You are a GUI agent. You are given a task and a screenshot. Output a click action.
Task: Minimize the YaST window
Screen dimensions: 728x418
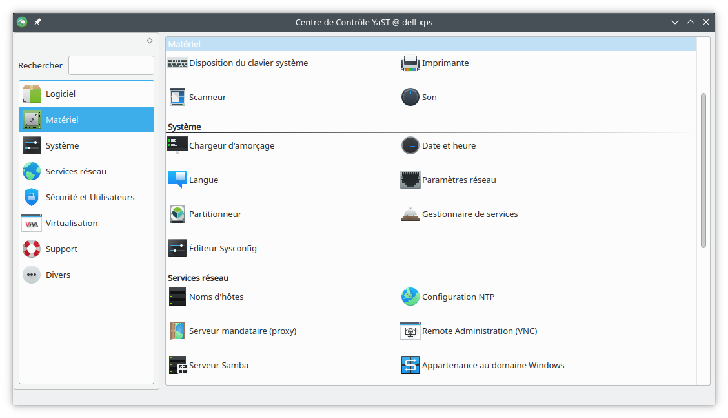675,22
